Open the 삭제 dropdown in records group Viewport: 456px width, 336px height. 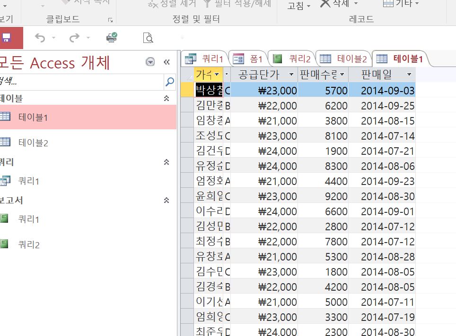point(356,4)
